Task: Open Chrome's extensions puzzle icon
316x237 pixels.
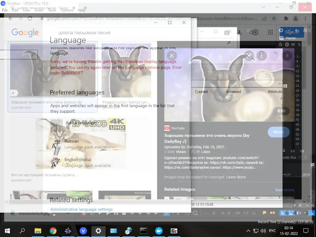Action: 286,19
